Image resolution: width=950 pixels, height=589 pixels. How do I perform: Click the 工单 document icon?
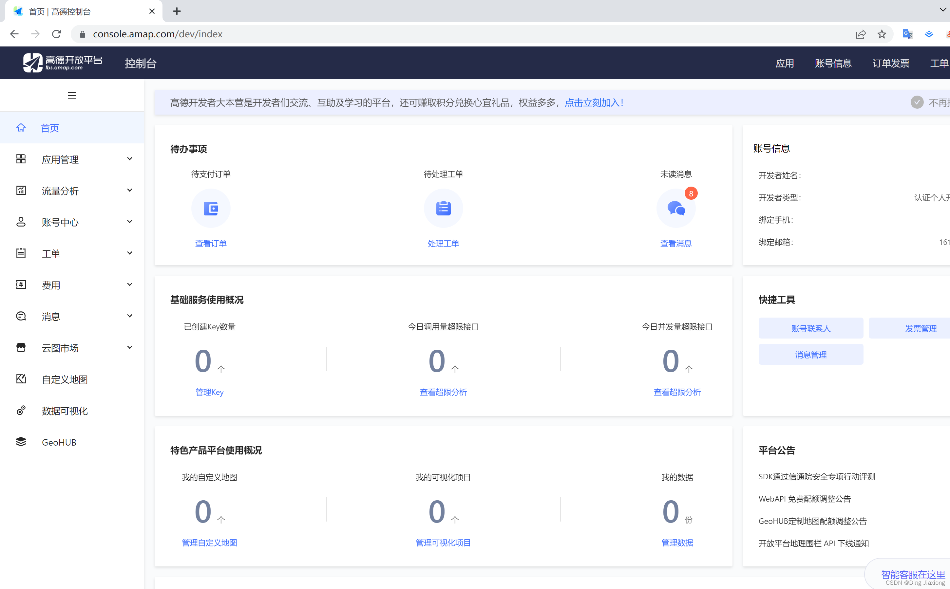(x=21, y=253)
